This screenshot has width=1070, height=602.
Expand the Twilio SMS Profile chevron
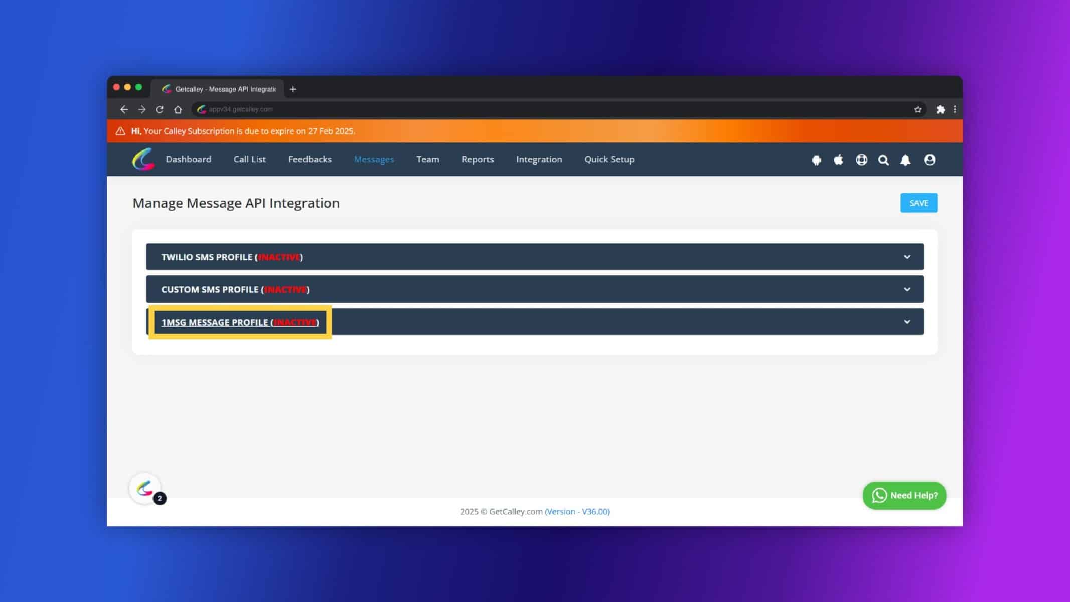pyautogui.click(x=907, y=257)
